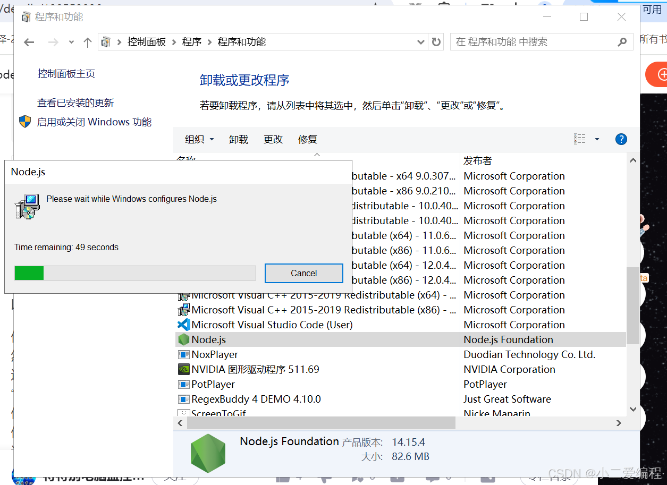Select 程序 in the breadcrumb path
The width and height of the screenshot is (667, 485).
[x=192, y=42]
